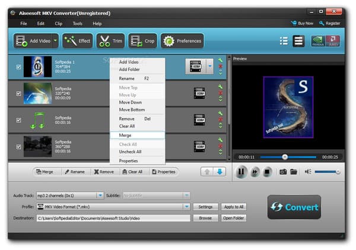Toggle AMD acceleration icon
This screenshot has height=250, width=356.
point(333,41)
